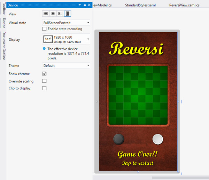Click the white disc piece icon
Viewport: 209px width, 180px height.
[x=158, y=139]
